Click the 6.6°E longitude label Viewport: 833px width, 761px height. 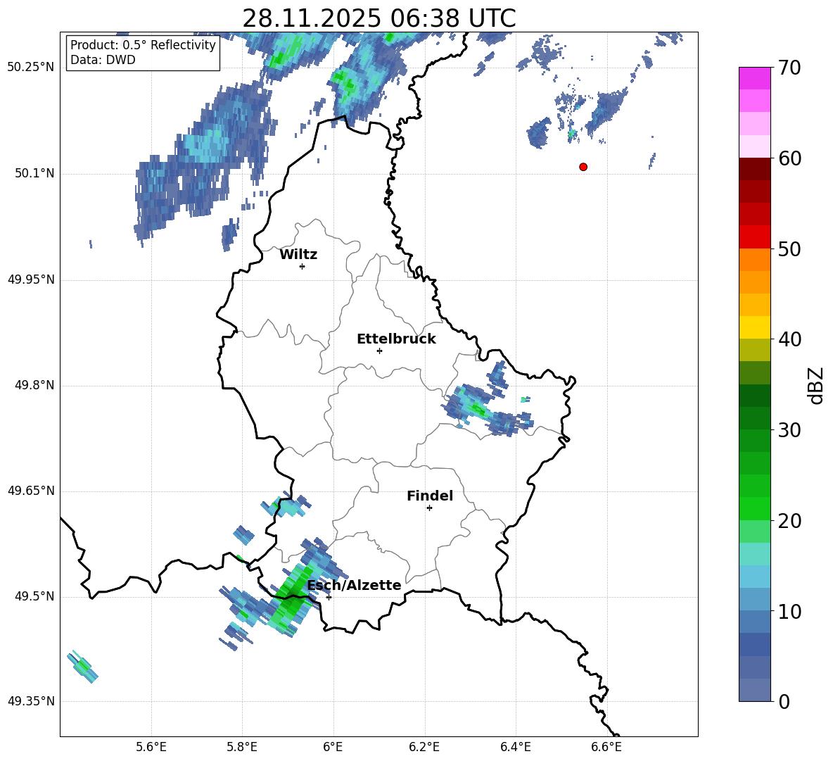(606, 747)
